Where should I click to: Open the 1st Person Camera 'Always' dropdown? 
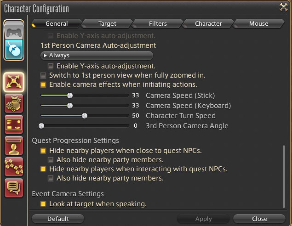(97, 56)
